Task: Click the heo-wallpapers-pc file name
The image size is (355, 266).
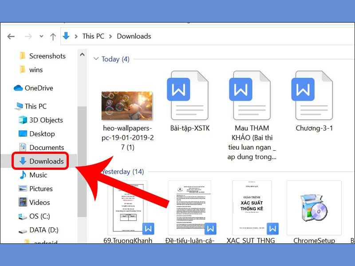Action: (127, 137)
